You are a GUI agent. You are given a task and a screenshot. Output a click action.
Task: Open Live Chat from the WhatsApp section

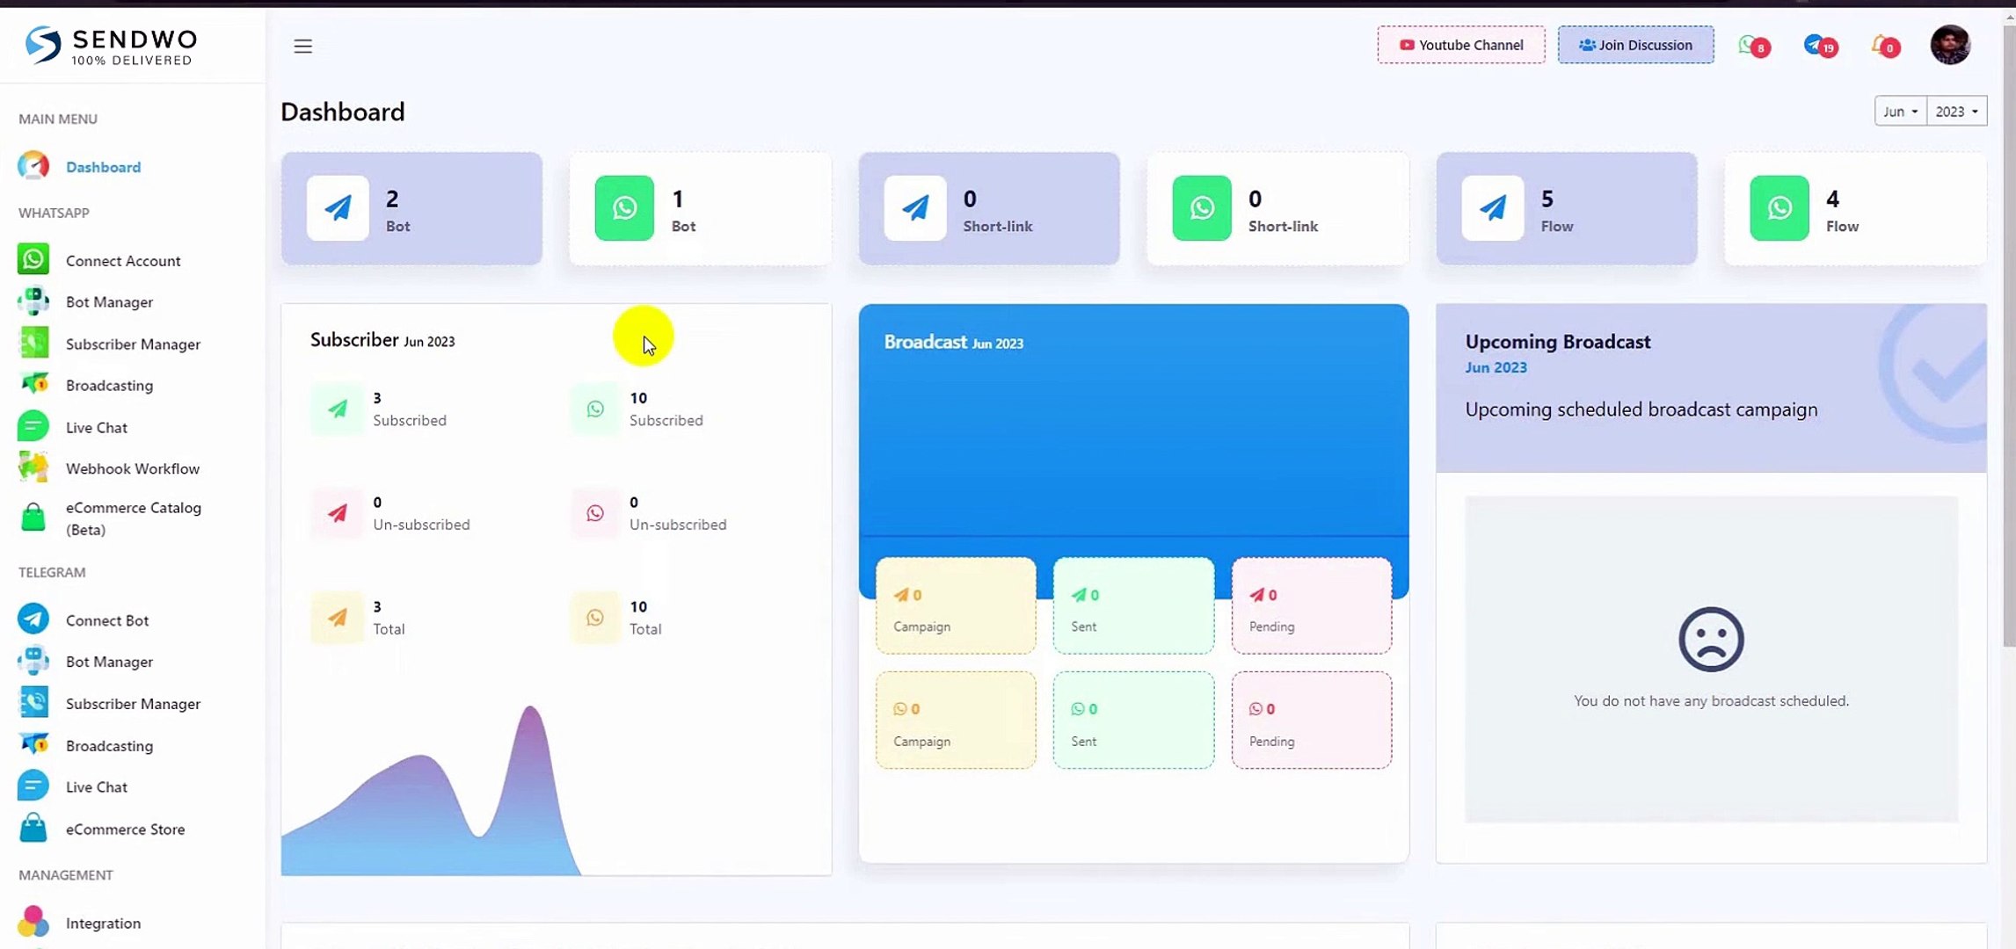(97, 427)
